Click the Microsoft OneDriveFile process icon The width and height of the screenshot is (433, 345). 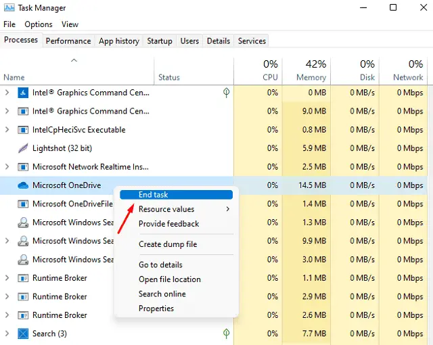pos(22,204)
